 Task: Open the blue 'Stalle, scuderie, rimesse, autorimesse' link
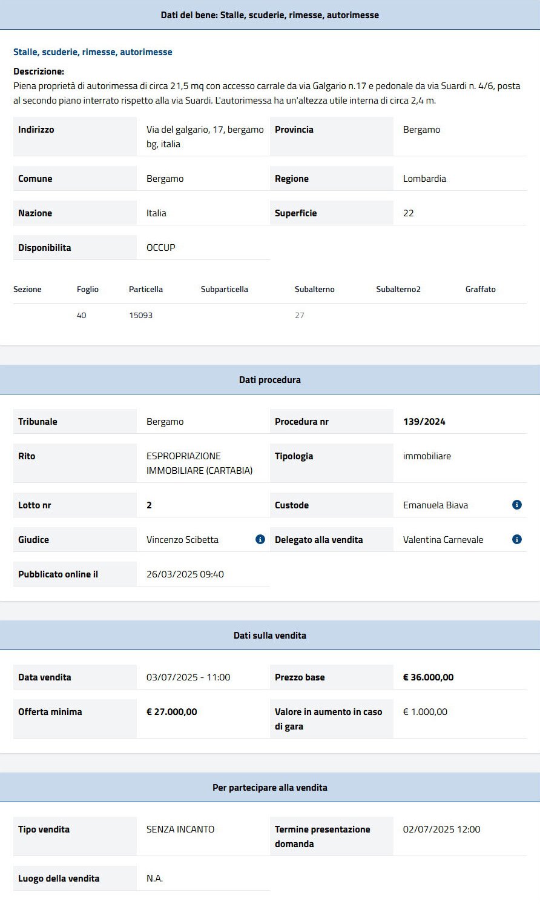pyautogui.click(x=93, y=52)
